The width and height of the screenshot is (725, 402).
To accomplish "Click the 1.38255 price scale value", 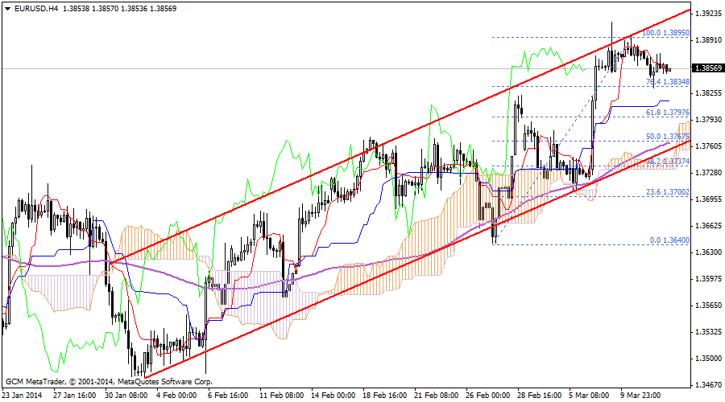I will click(x=708, y=93).
